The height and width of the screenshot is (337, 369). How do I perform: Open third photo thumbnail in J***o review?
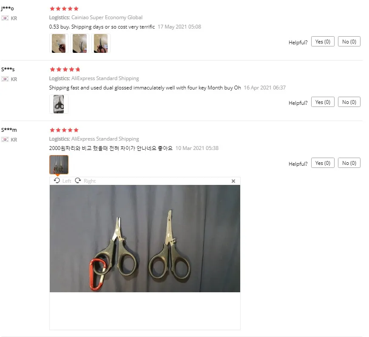[101, 43]
